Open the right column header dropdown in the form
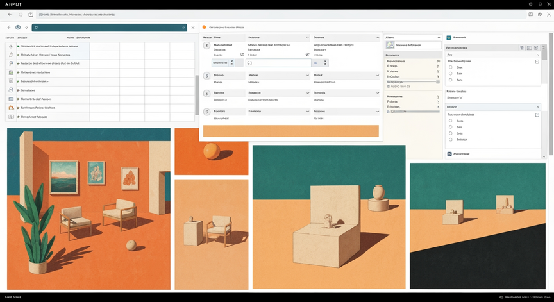Image resolution: width=554 pixels, height=302 pixels. tap(377, 37)
